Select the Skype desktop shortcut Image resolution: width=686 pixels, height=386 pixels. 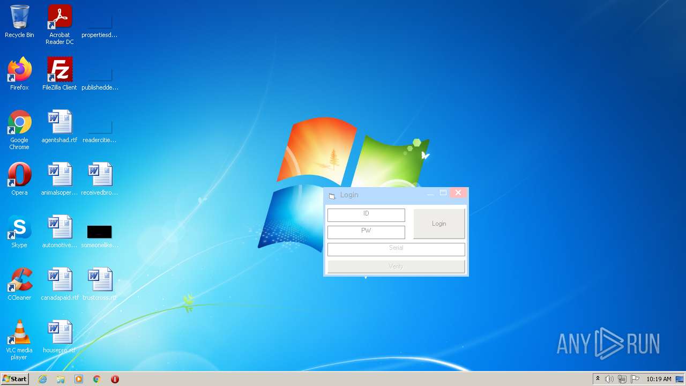point(19,232)
